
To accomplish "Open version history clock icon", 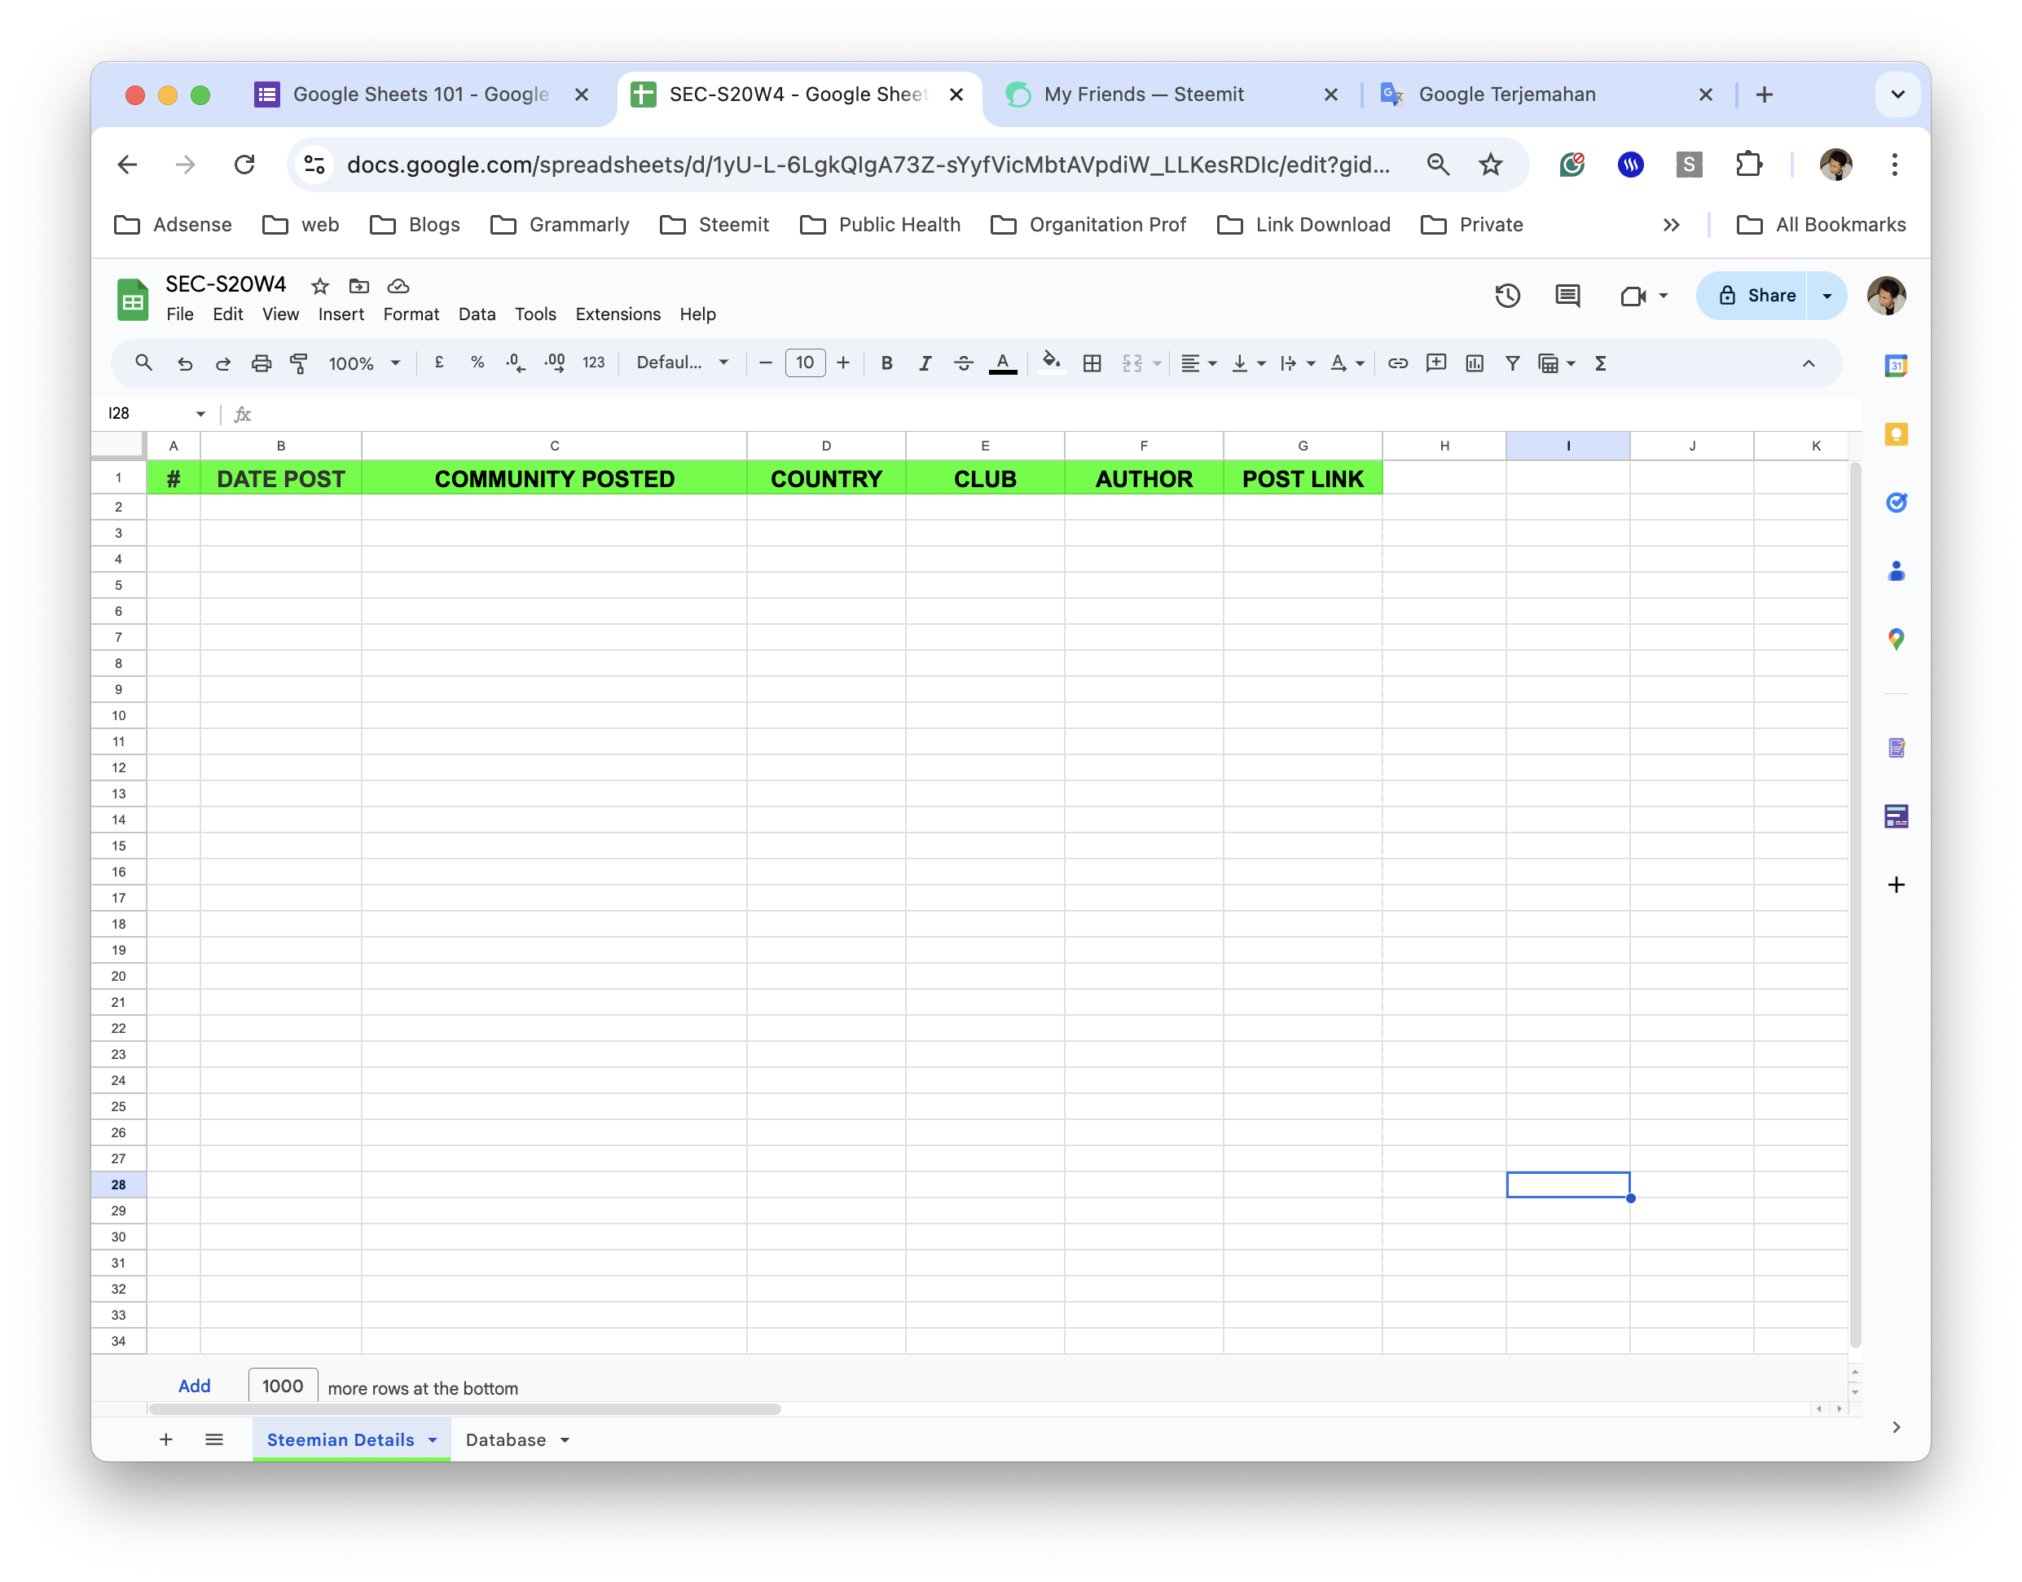I will pos(1507,296).
